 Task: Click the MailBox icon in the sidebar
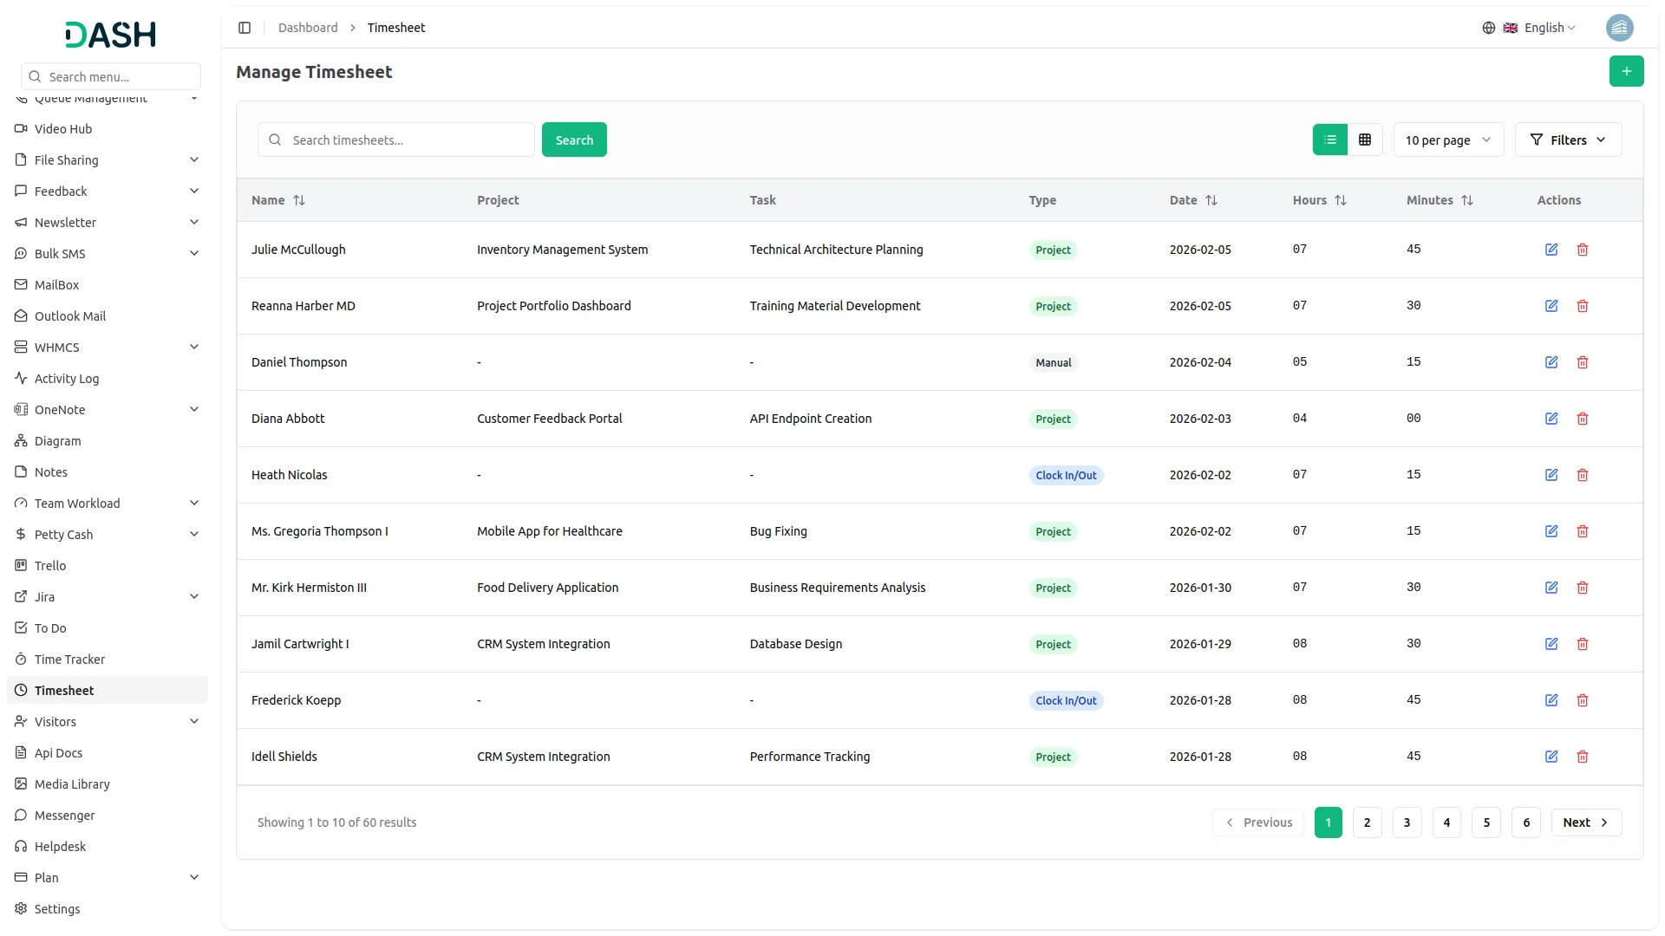pos(21,284)
